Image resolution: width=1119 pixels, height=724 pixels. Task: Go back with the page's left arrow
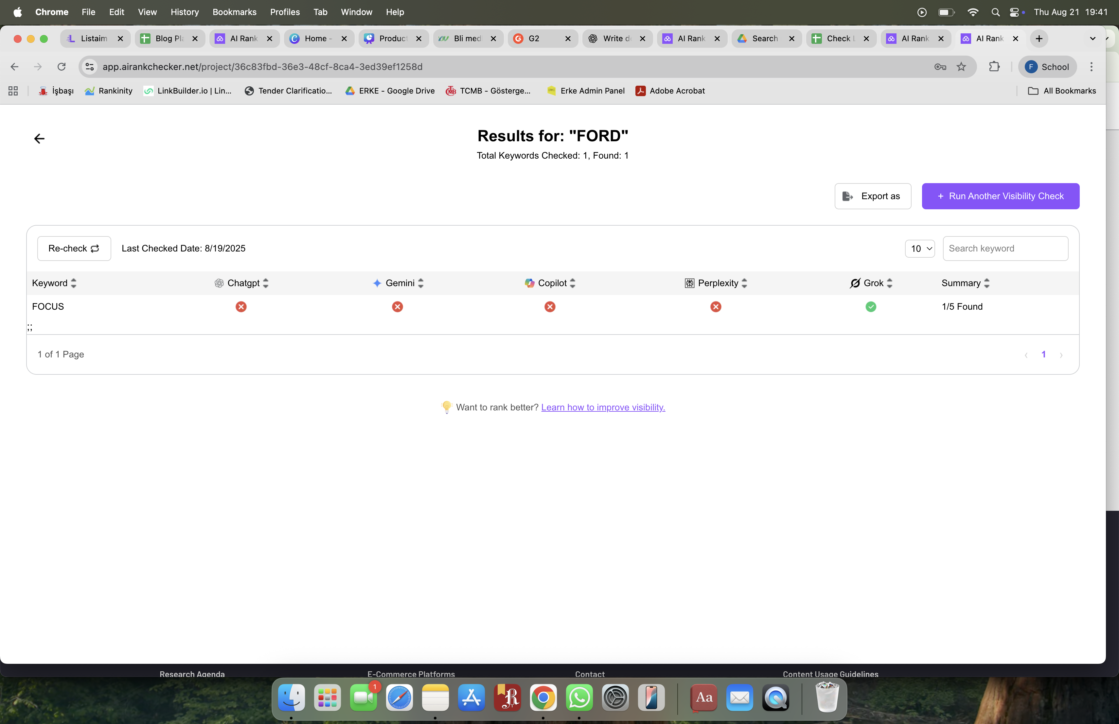39,139
